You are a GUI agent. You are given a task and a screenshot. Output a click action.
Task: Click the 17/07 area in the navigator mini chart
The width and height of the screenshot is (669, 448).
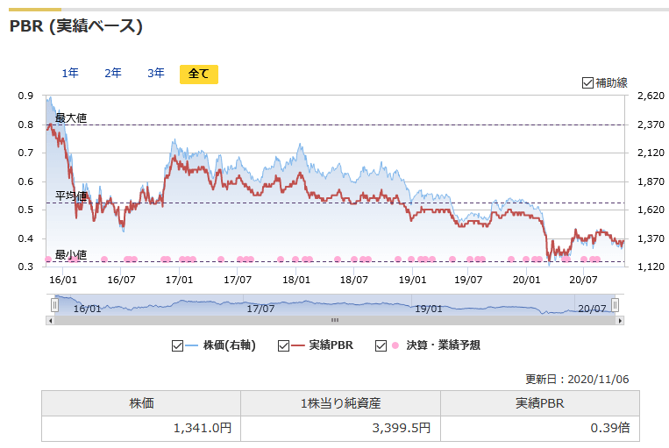(260, 307)
